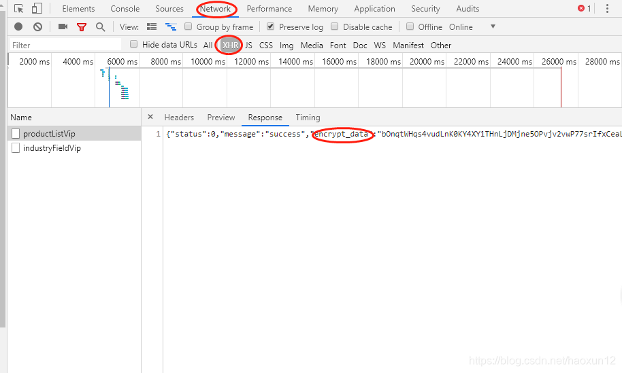Viewport: 622px width, 373px height.
Task: Focus the Filter text field
Action: 65,45
